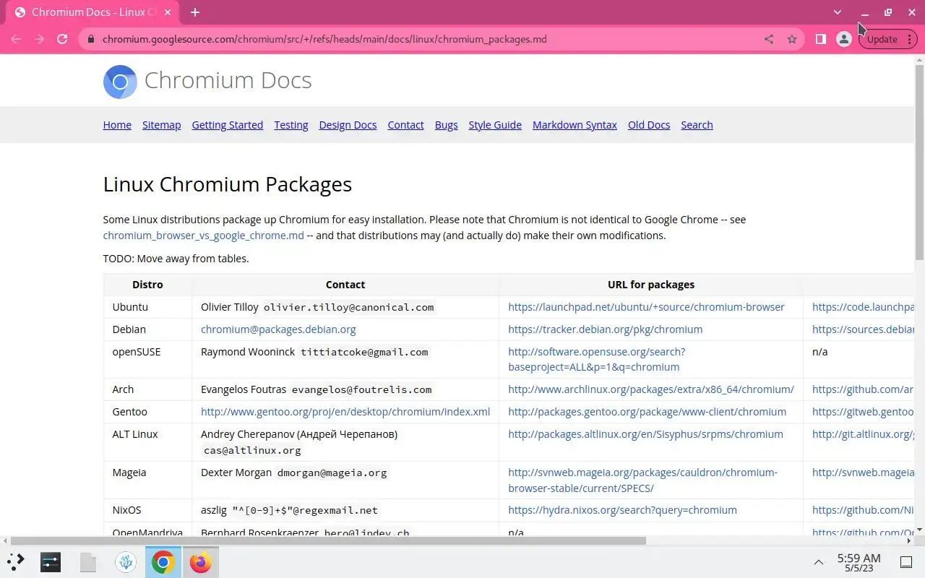
Task: Click the horizontal scrollbar thumb
Action: click(327, 540)
